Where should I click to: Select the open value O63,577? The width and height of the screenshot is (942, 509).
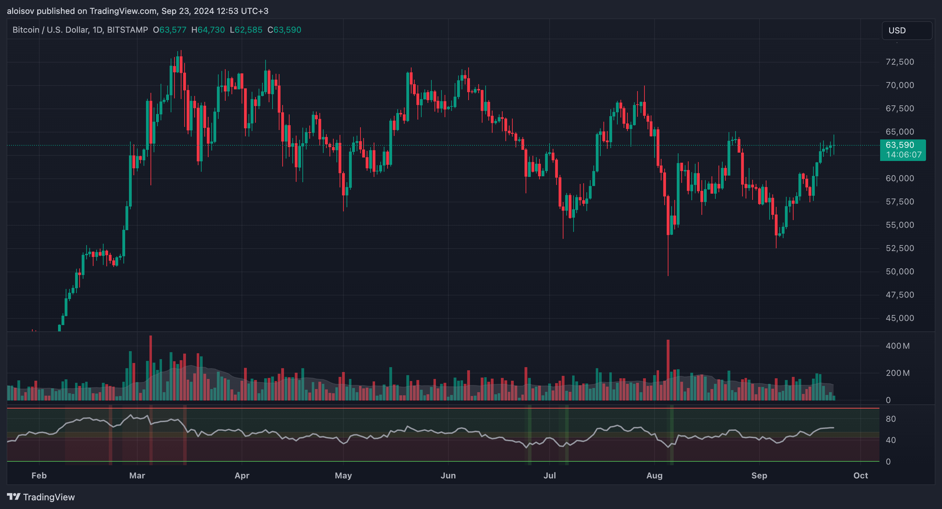coord(169,30)
